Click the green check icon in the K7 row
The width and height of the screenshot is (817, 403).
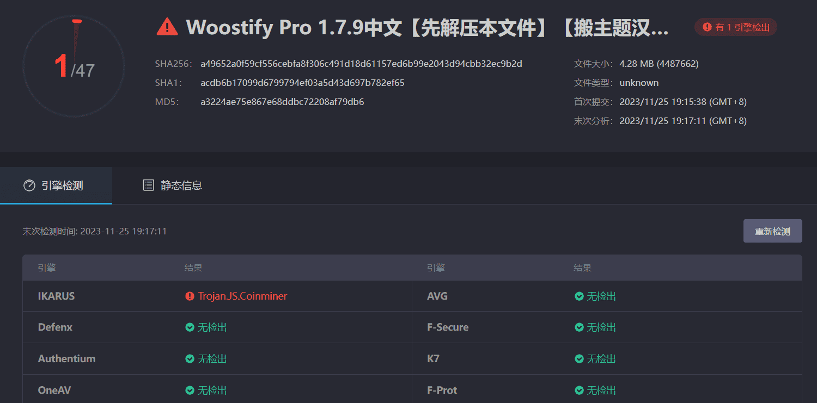tap(580, 359)
